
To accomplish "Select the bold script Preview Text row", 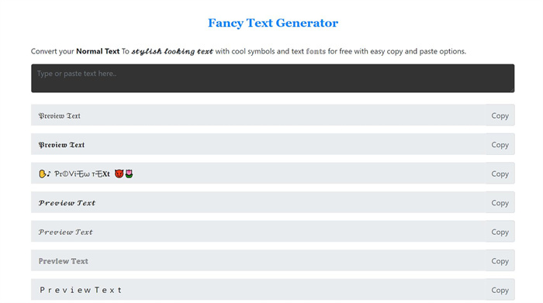I will coord(258,202).
